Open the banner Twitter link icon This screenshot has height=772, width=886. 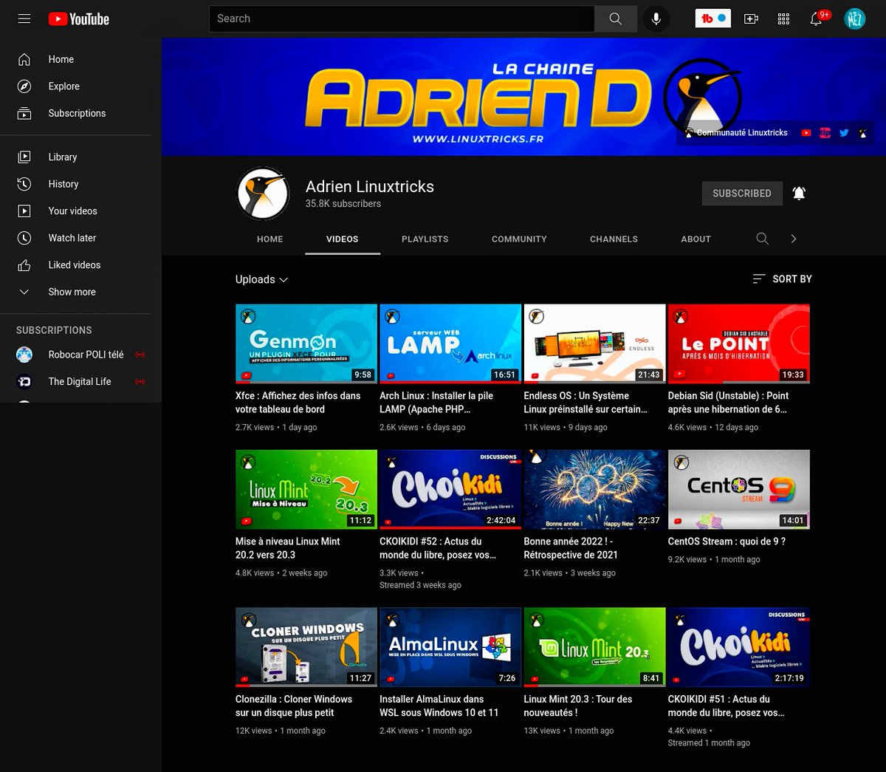coord(844,133)
